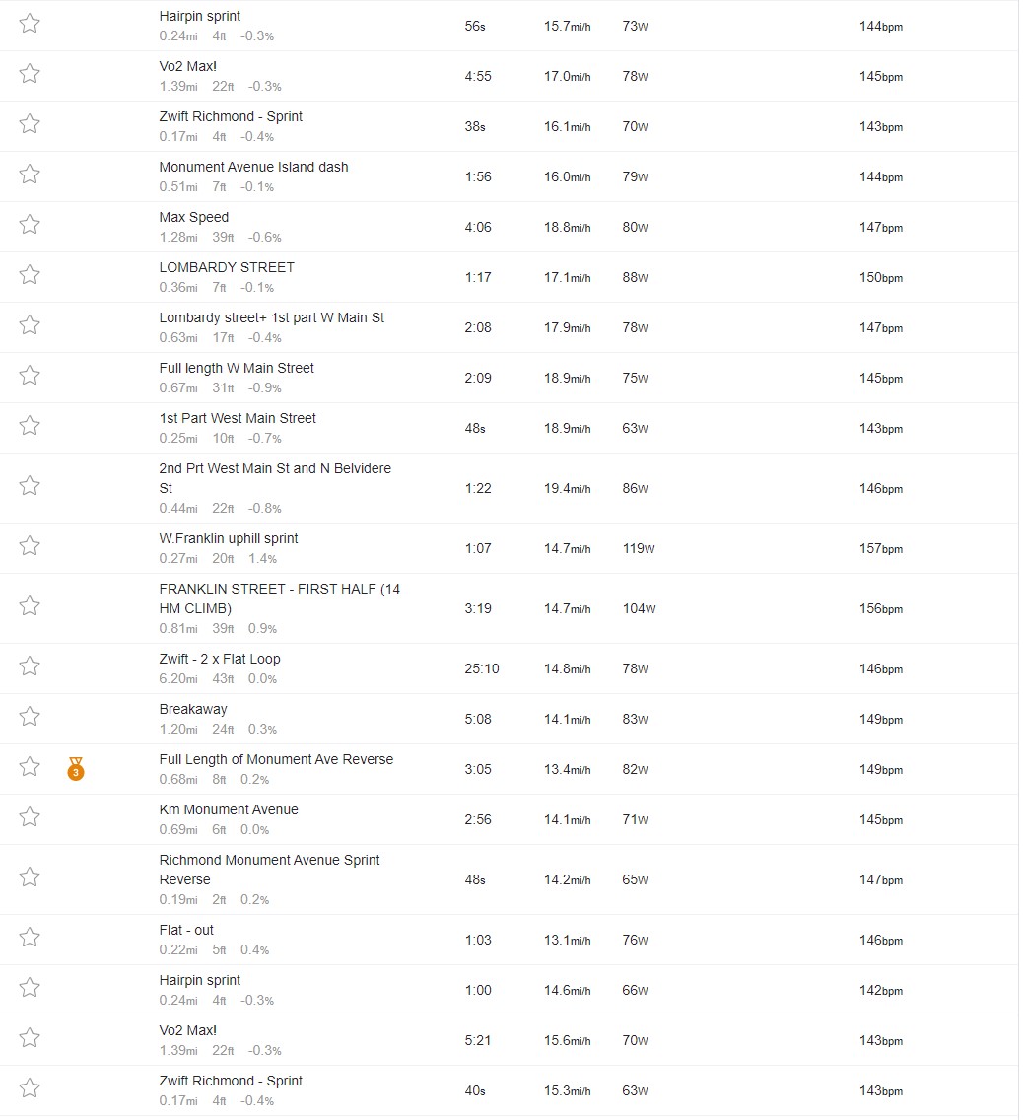Open Full Length of Monument Ave Reverse segment
The width and height of the screenshot is (1023, 1120).
[276, 759]
